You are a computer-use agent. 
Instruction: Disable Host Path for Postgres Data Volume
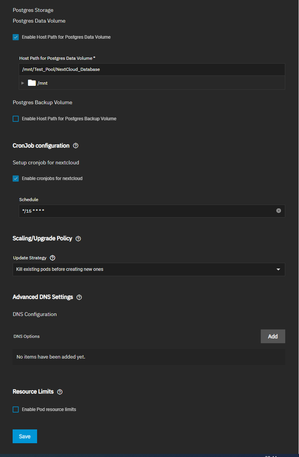[16, 37]
